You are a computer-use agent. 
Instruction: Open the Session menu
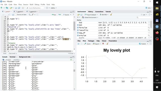click(26, 5)
